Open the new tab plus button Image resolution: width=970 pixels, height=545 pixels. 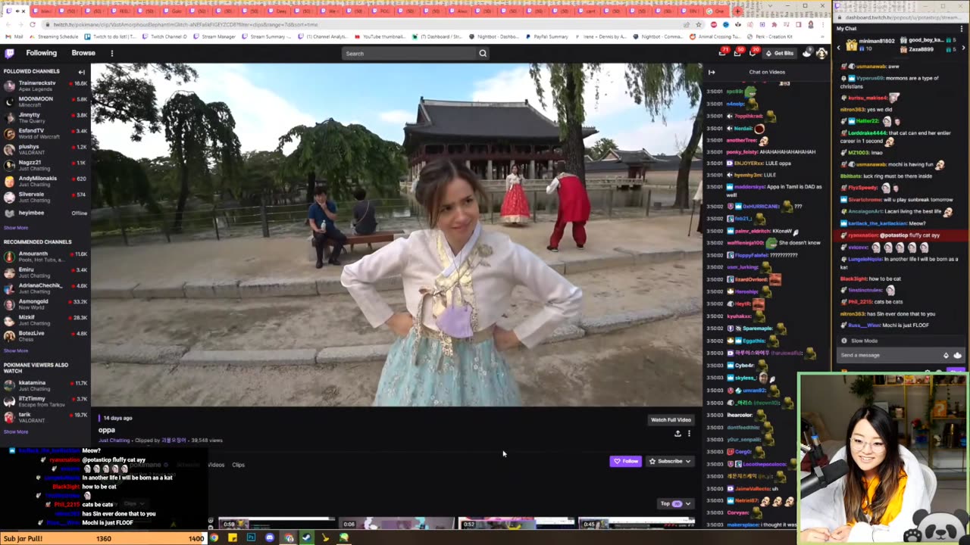[738, 11]
